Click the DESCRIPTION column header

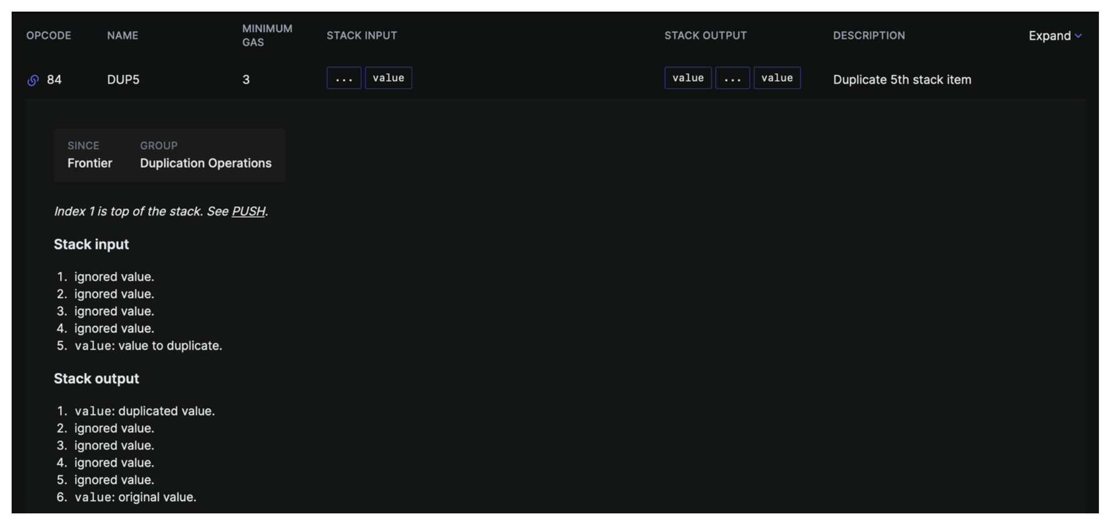click(x=869, y=35)
